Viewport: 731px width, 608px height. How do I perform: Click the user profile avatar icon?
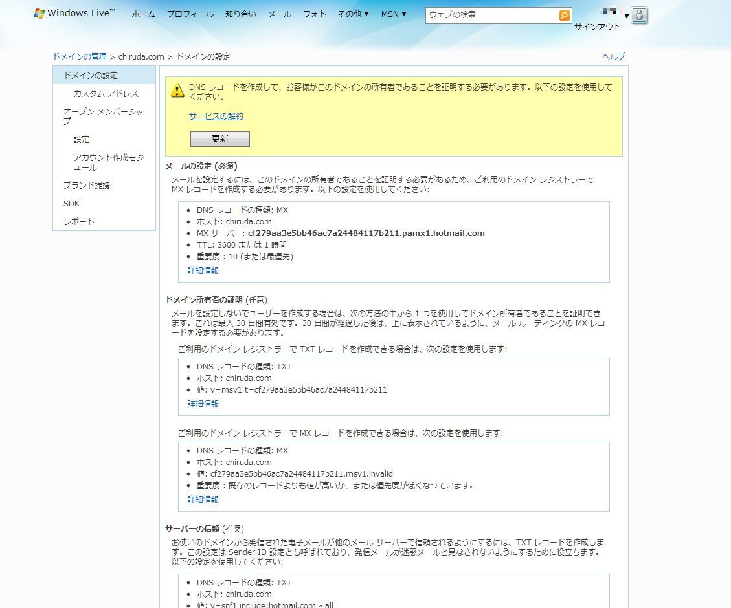click(x=640, y=16)
